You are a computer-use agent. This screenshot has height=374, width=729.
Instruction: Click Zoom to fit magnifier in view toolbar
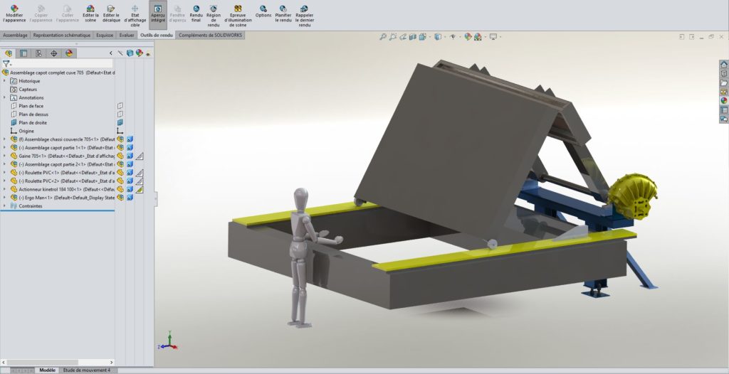[x=383, y=37]
